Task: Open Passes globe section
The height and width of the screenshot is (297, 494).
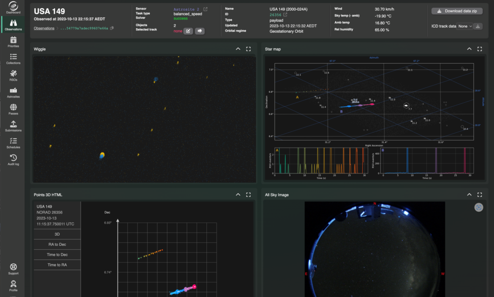Action: [x=13, y=109]
